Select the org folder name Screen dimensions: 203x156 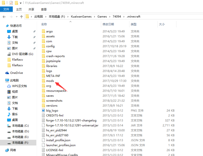tap(48, 86)
